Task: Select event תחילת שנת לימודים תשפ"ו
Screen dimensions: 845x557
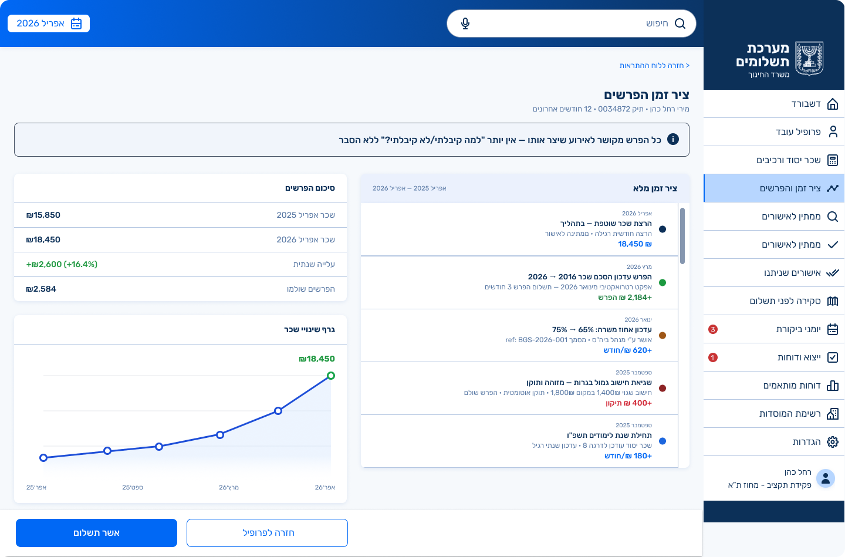Action: tap(519, 441)
